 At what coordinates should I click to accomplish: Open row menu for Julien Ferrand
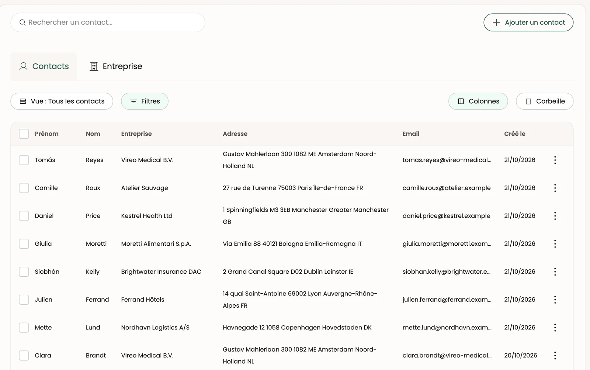coord(555,300)
